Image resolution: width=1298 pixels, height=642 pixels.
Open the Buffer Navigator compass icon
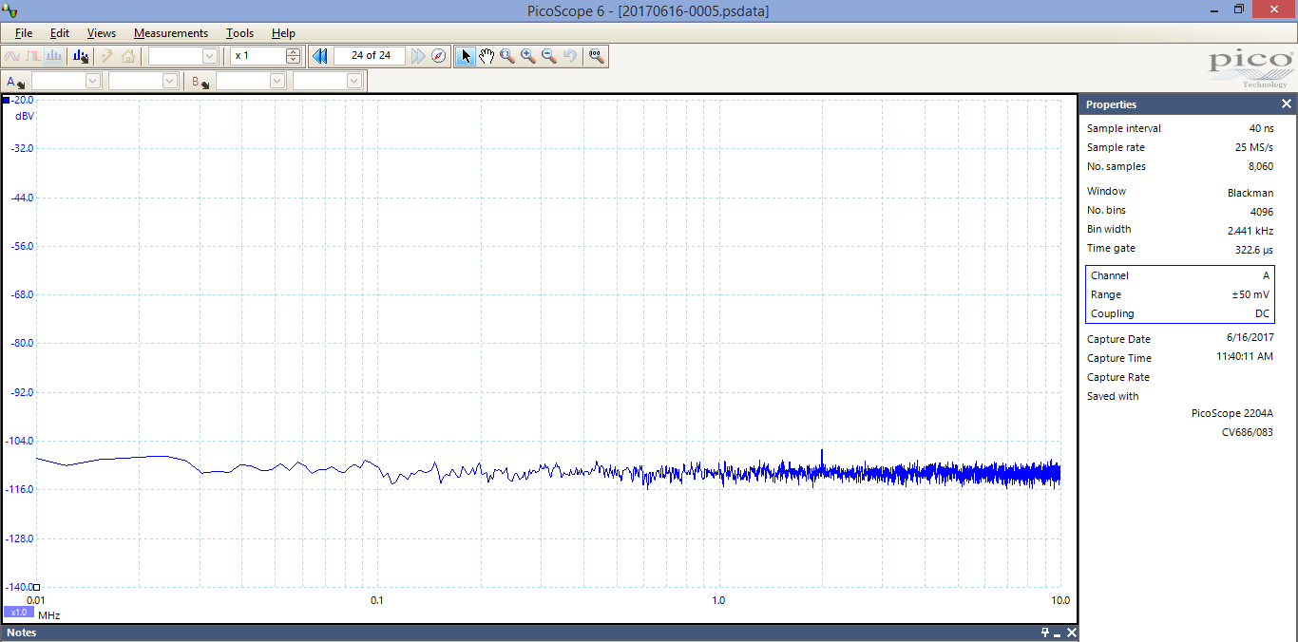click(438, 56)
